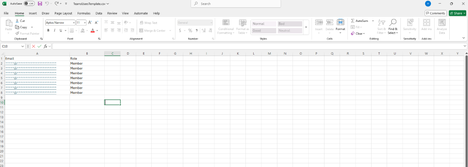This screenshot has height=167, width=468.
Task: Click inside the formula bar
Action: point(258,46)
